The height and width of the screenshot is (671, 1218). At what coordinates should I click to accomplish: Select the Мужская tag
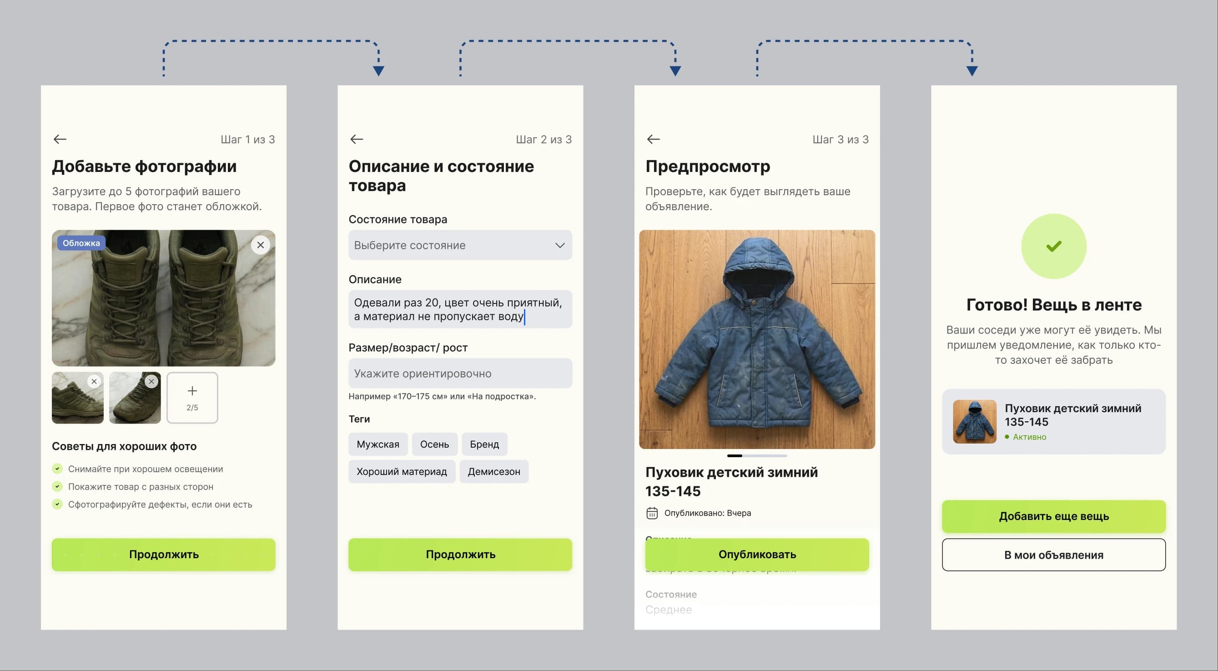coord(378,444)
